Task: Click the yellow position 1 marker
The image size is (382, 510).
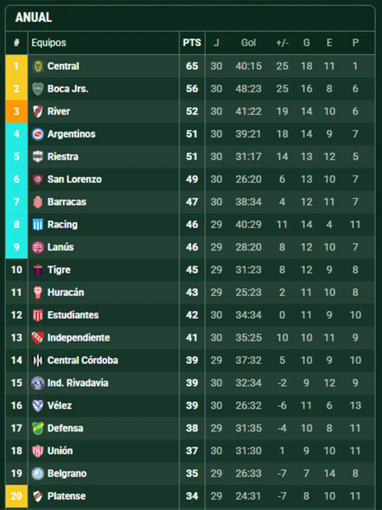Action: 17,66
